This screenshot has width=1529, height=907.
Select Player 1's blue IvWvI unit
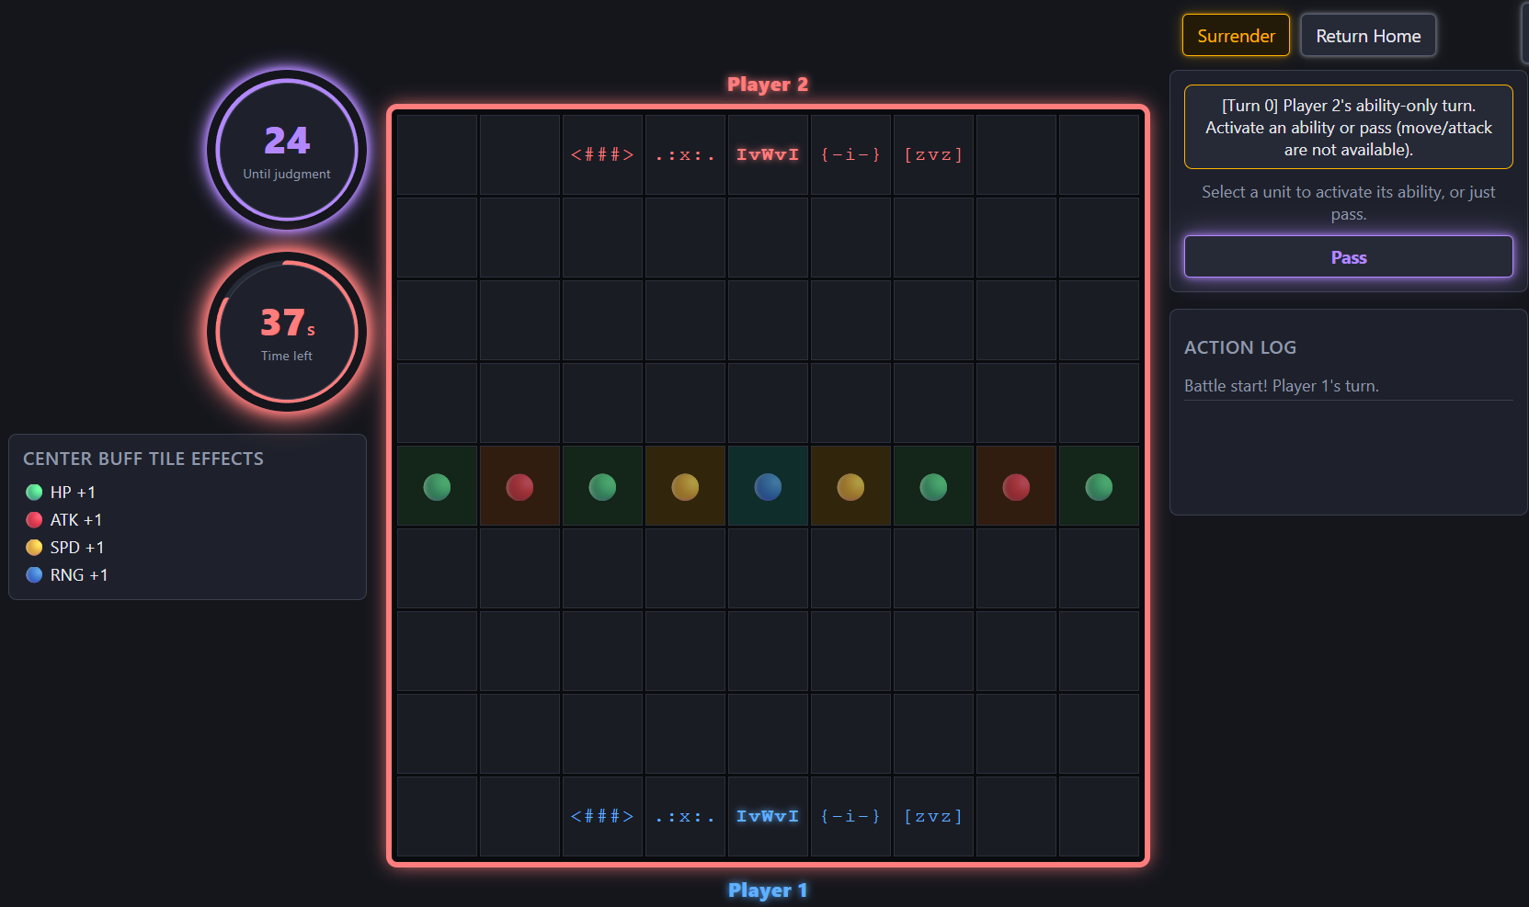coord(768,816)
